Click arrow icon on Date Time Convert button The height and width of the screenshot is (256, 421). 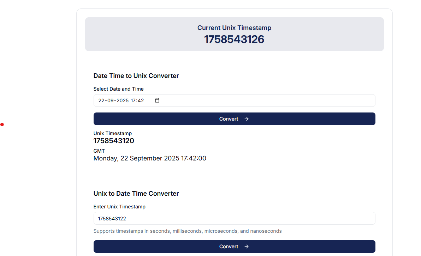pos(247,119)
